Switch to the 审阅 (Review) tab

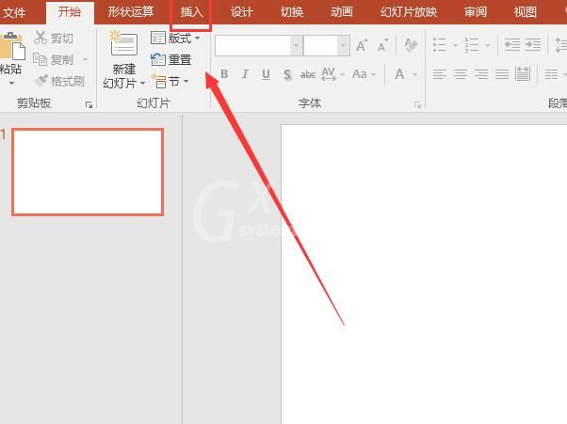click(x=476, y=12)
